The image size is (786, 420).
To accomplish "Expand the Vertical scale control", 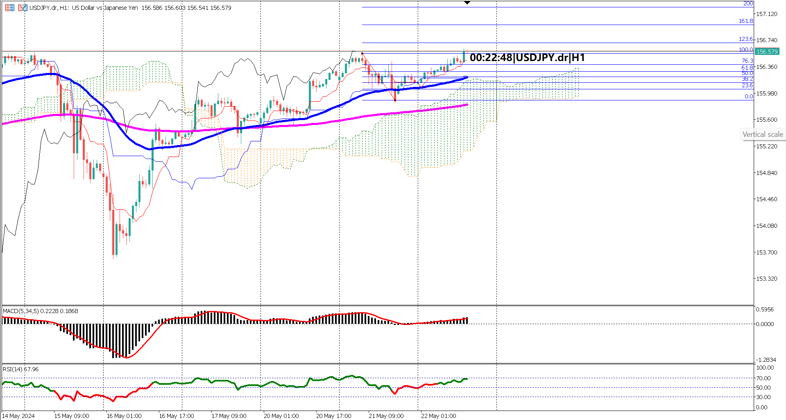I will [763, 134].
